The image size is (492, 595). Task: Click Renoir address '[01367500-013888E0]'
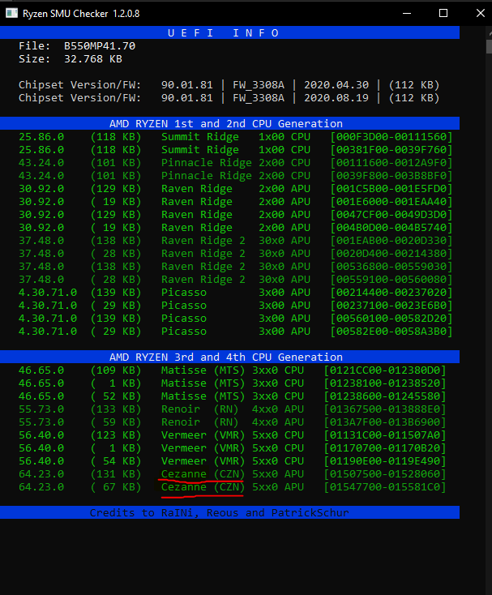385,409
